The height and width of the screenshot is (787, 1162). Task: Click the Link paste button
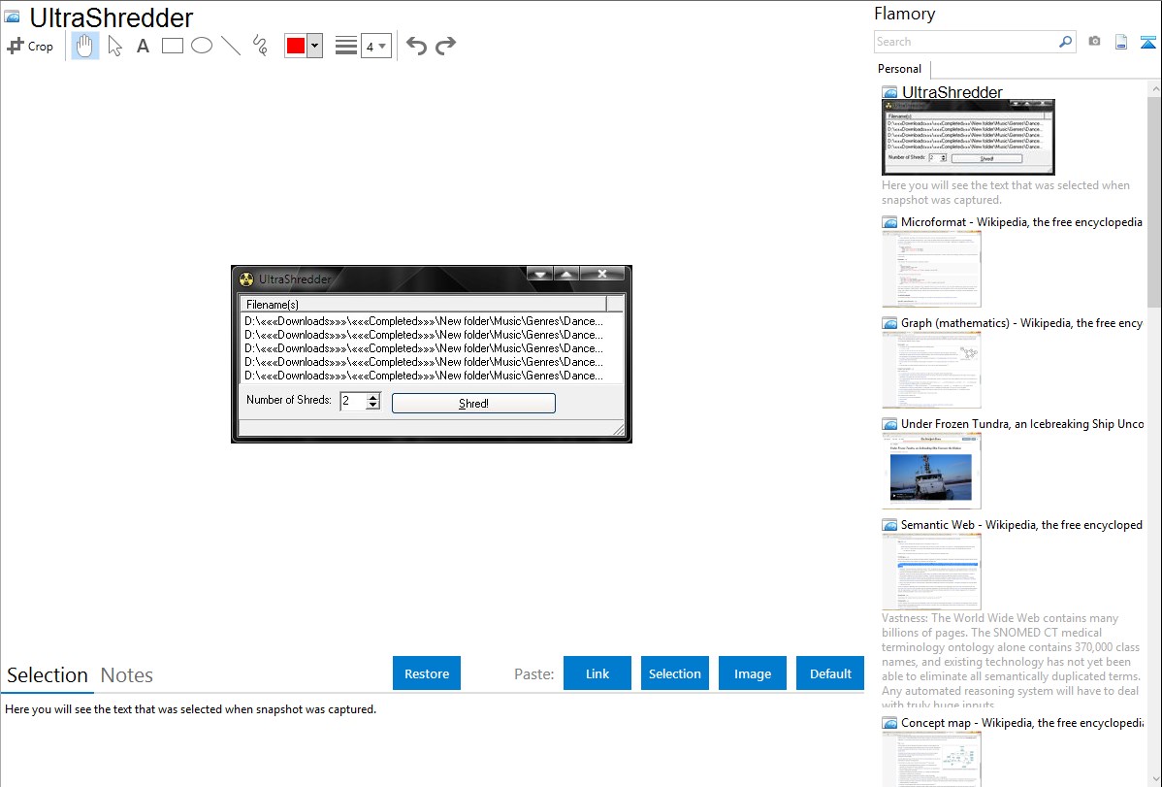tap(597, 673)
